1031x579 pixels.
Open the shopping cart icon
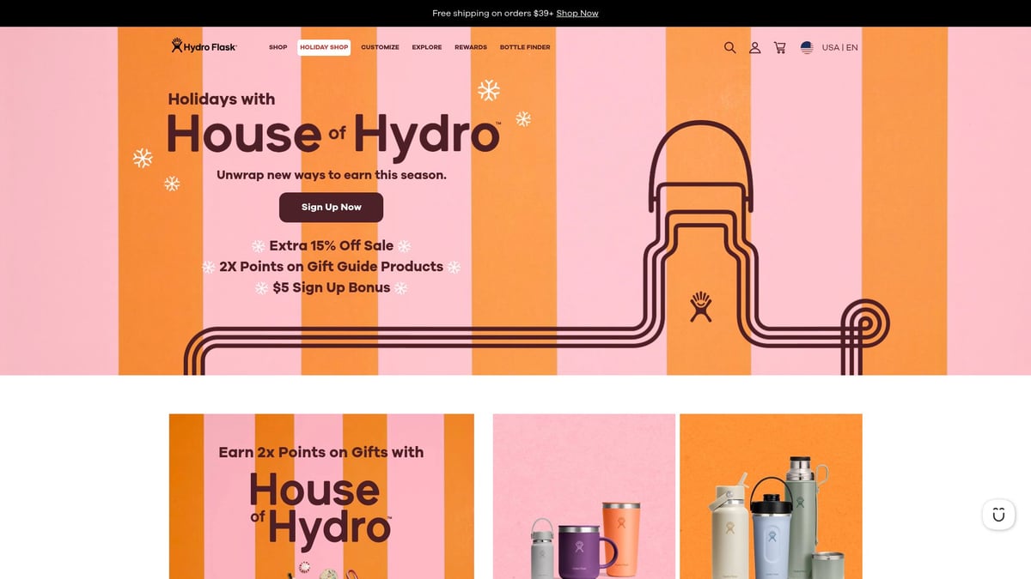click(779, 48)
